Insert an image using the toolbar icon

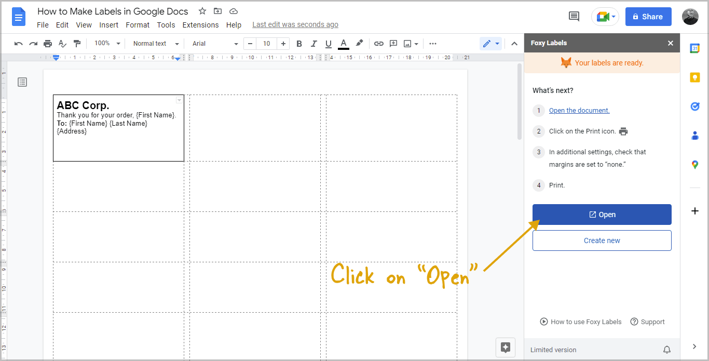pyautogui.click(x=407, y=43)
